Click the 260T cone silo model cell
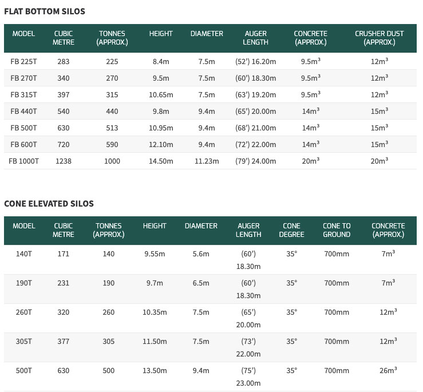The width and height of the screenshot is (423, 392). pyautogui.click(x=23, y=312)
